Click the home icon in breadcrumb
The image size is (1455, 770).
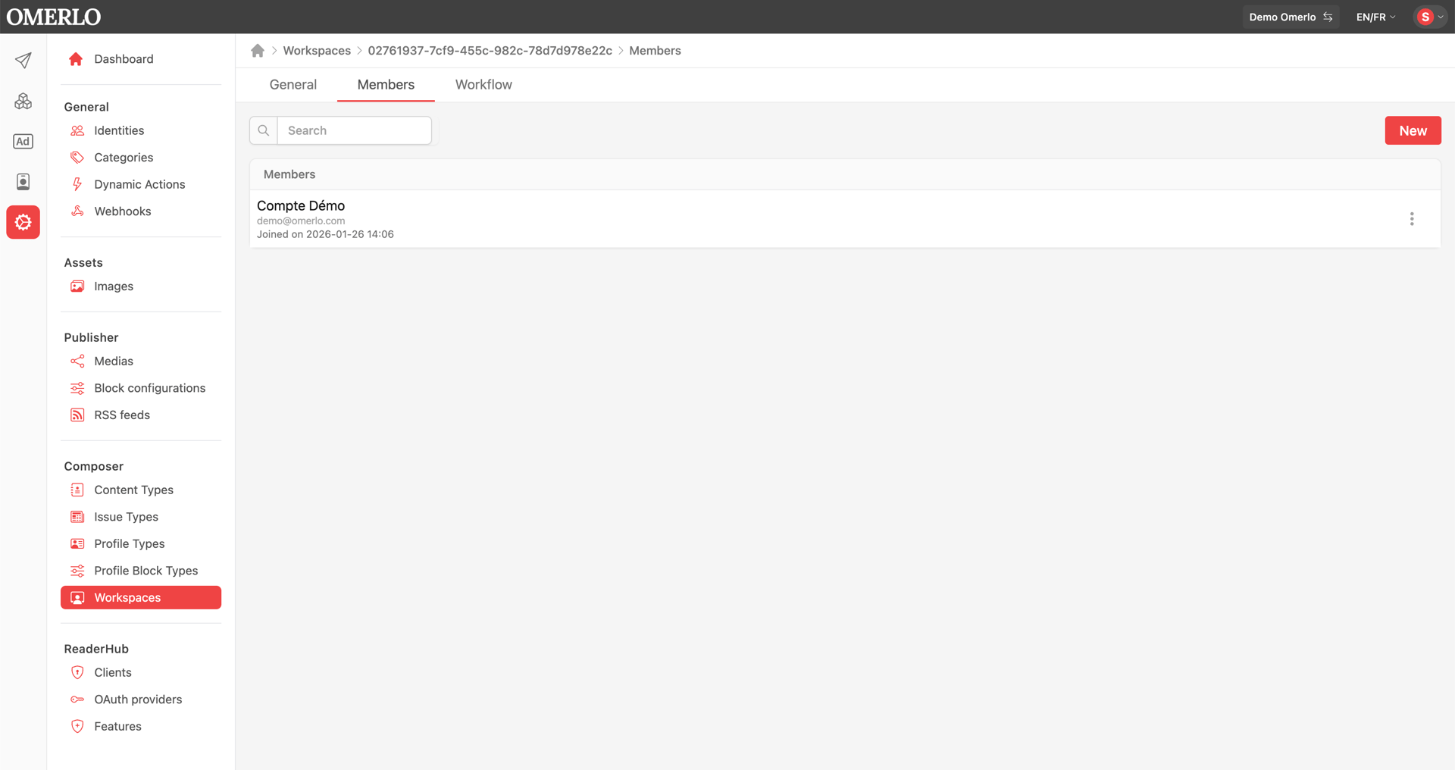point(258,51)
